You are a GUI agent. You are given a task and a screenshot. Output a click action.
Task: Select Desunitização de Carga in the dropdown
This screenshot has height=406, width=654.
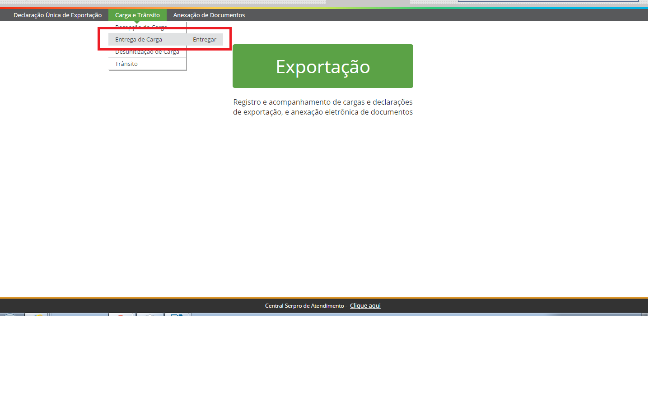(x=147, y=52)
